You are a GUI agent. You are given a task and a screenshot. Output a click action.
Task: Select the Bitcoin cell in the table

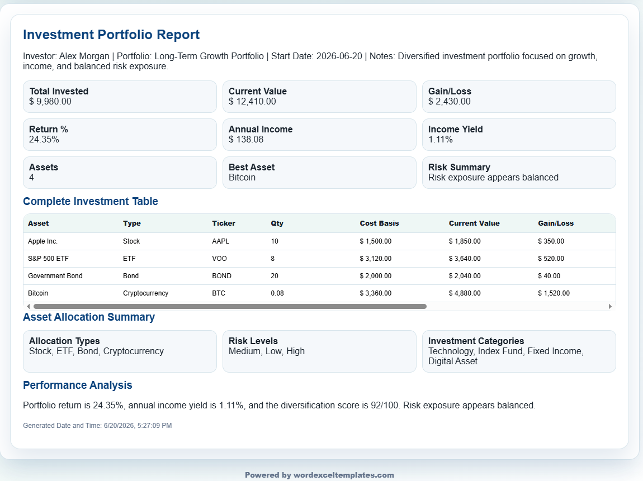pos(38,293)
